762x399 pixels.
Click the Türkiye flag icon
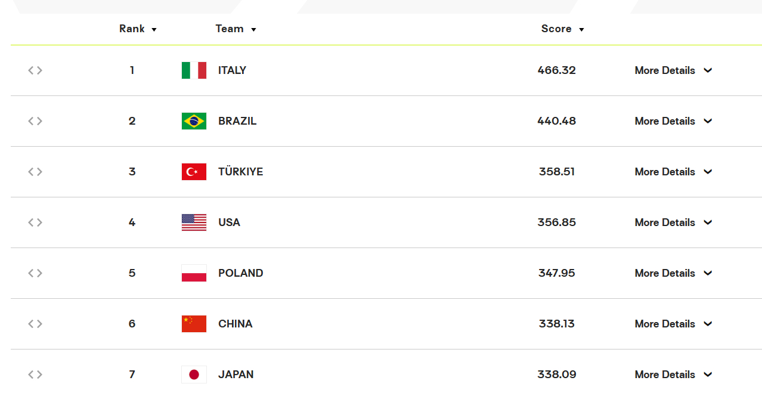(x=194, y=172)
